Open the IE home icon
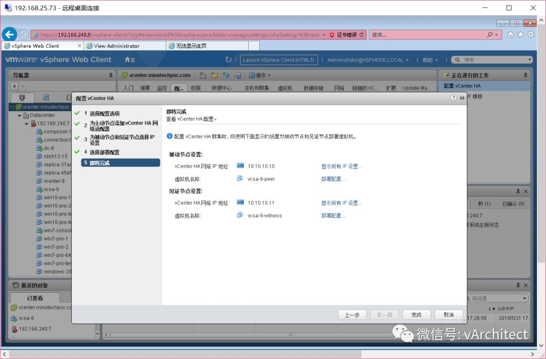Image resolution: width=546 pixels, height=359 pixels. pos(511,34)
